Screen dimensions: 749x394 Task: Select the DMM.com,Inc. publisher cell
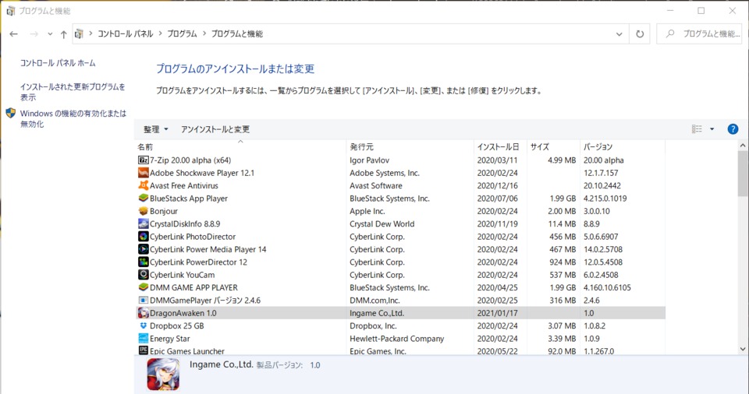pyautogui.click(x=375, y=300)
